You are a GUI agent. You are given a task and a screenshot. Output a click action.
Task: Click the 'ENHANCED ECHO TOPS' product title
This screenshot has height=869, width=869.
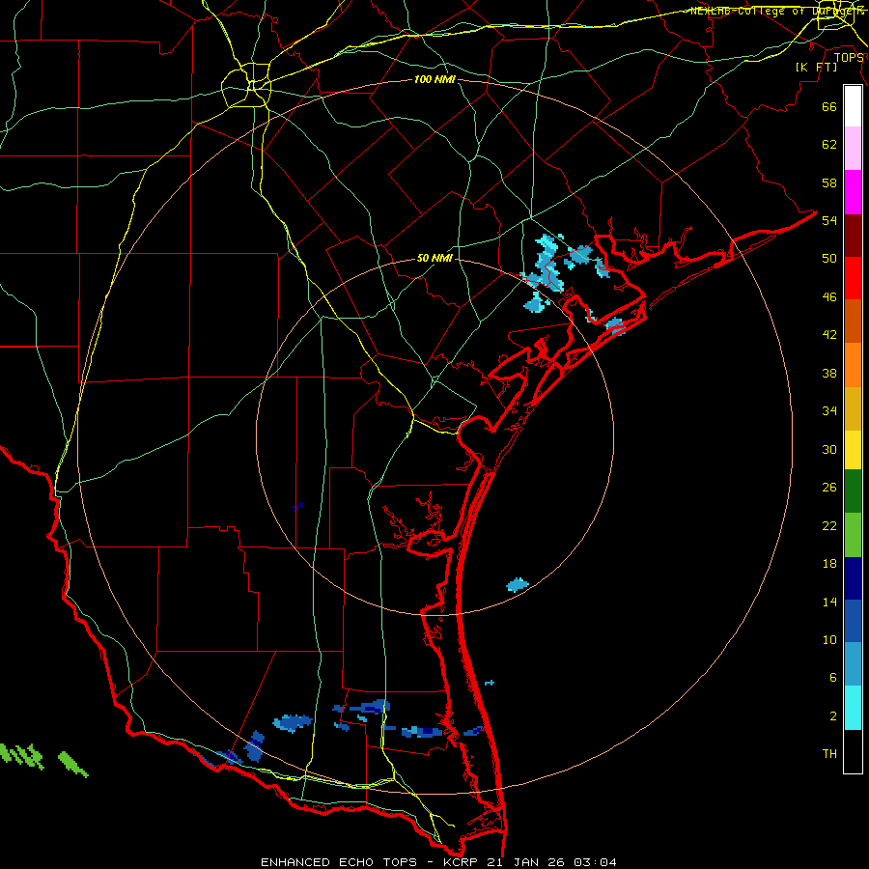(339, 862)
